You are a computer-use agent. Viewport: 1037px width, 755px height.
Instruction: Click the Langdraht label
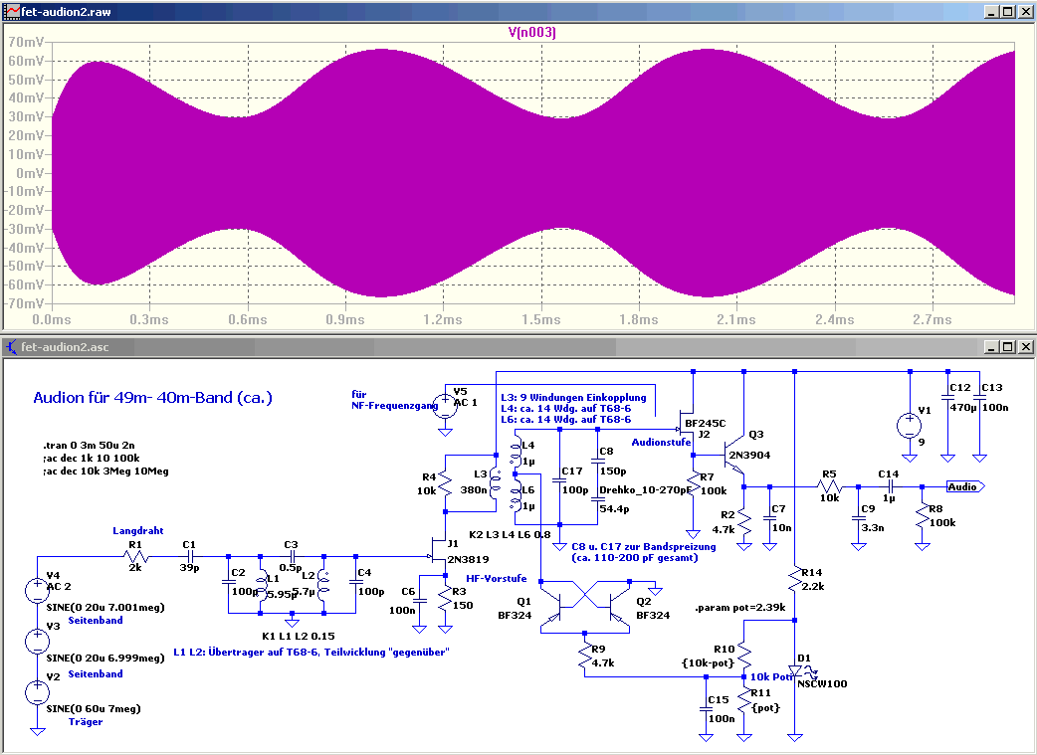point(137,530)
